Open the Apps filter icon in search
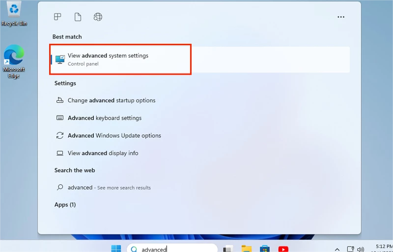The image size is (393, 252). click(x=57, y=17)
